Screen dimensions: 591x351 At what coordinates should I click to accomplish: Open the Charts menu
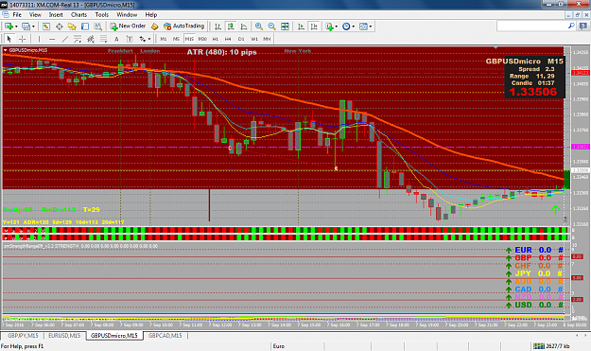click(78, 15)
